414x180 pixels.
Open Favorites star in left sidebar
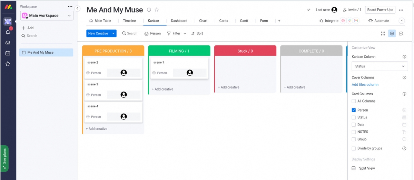point(8,64)
